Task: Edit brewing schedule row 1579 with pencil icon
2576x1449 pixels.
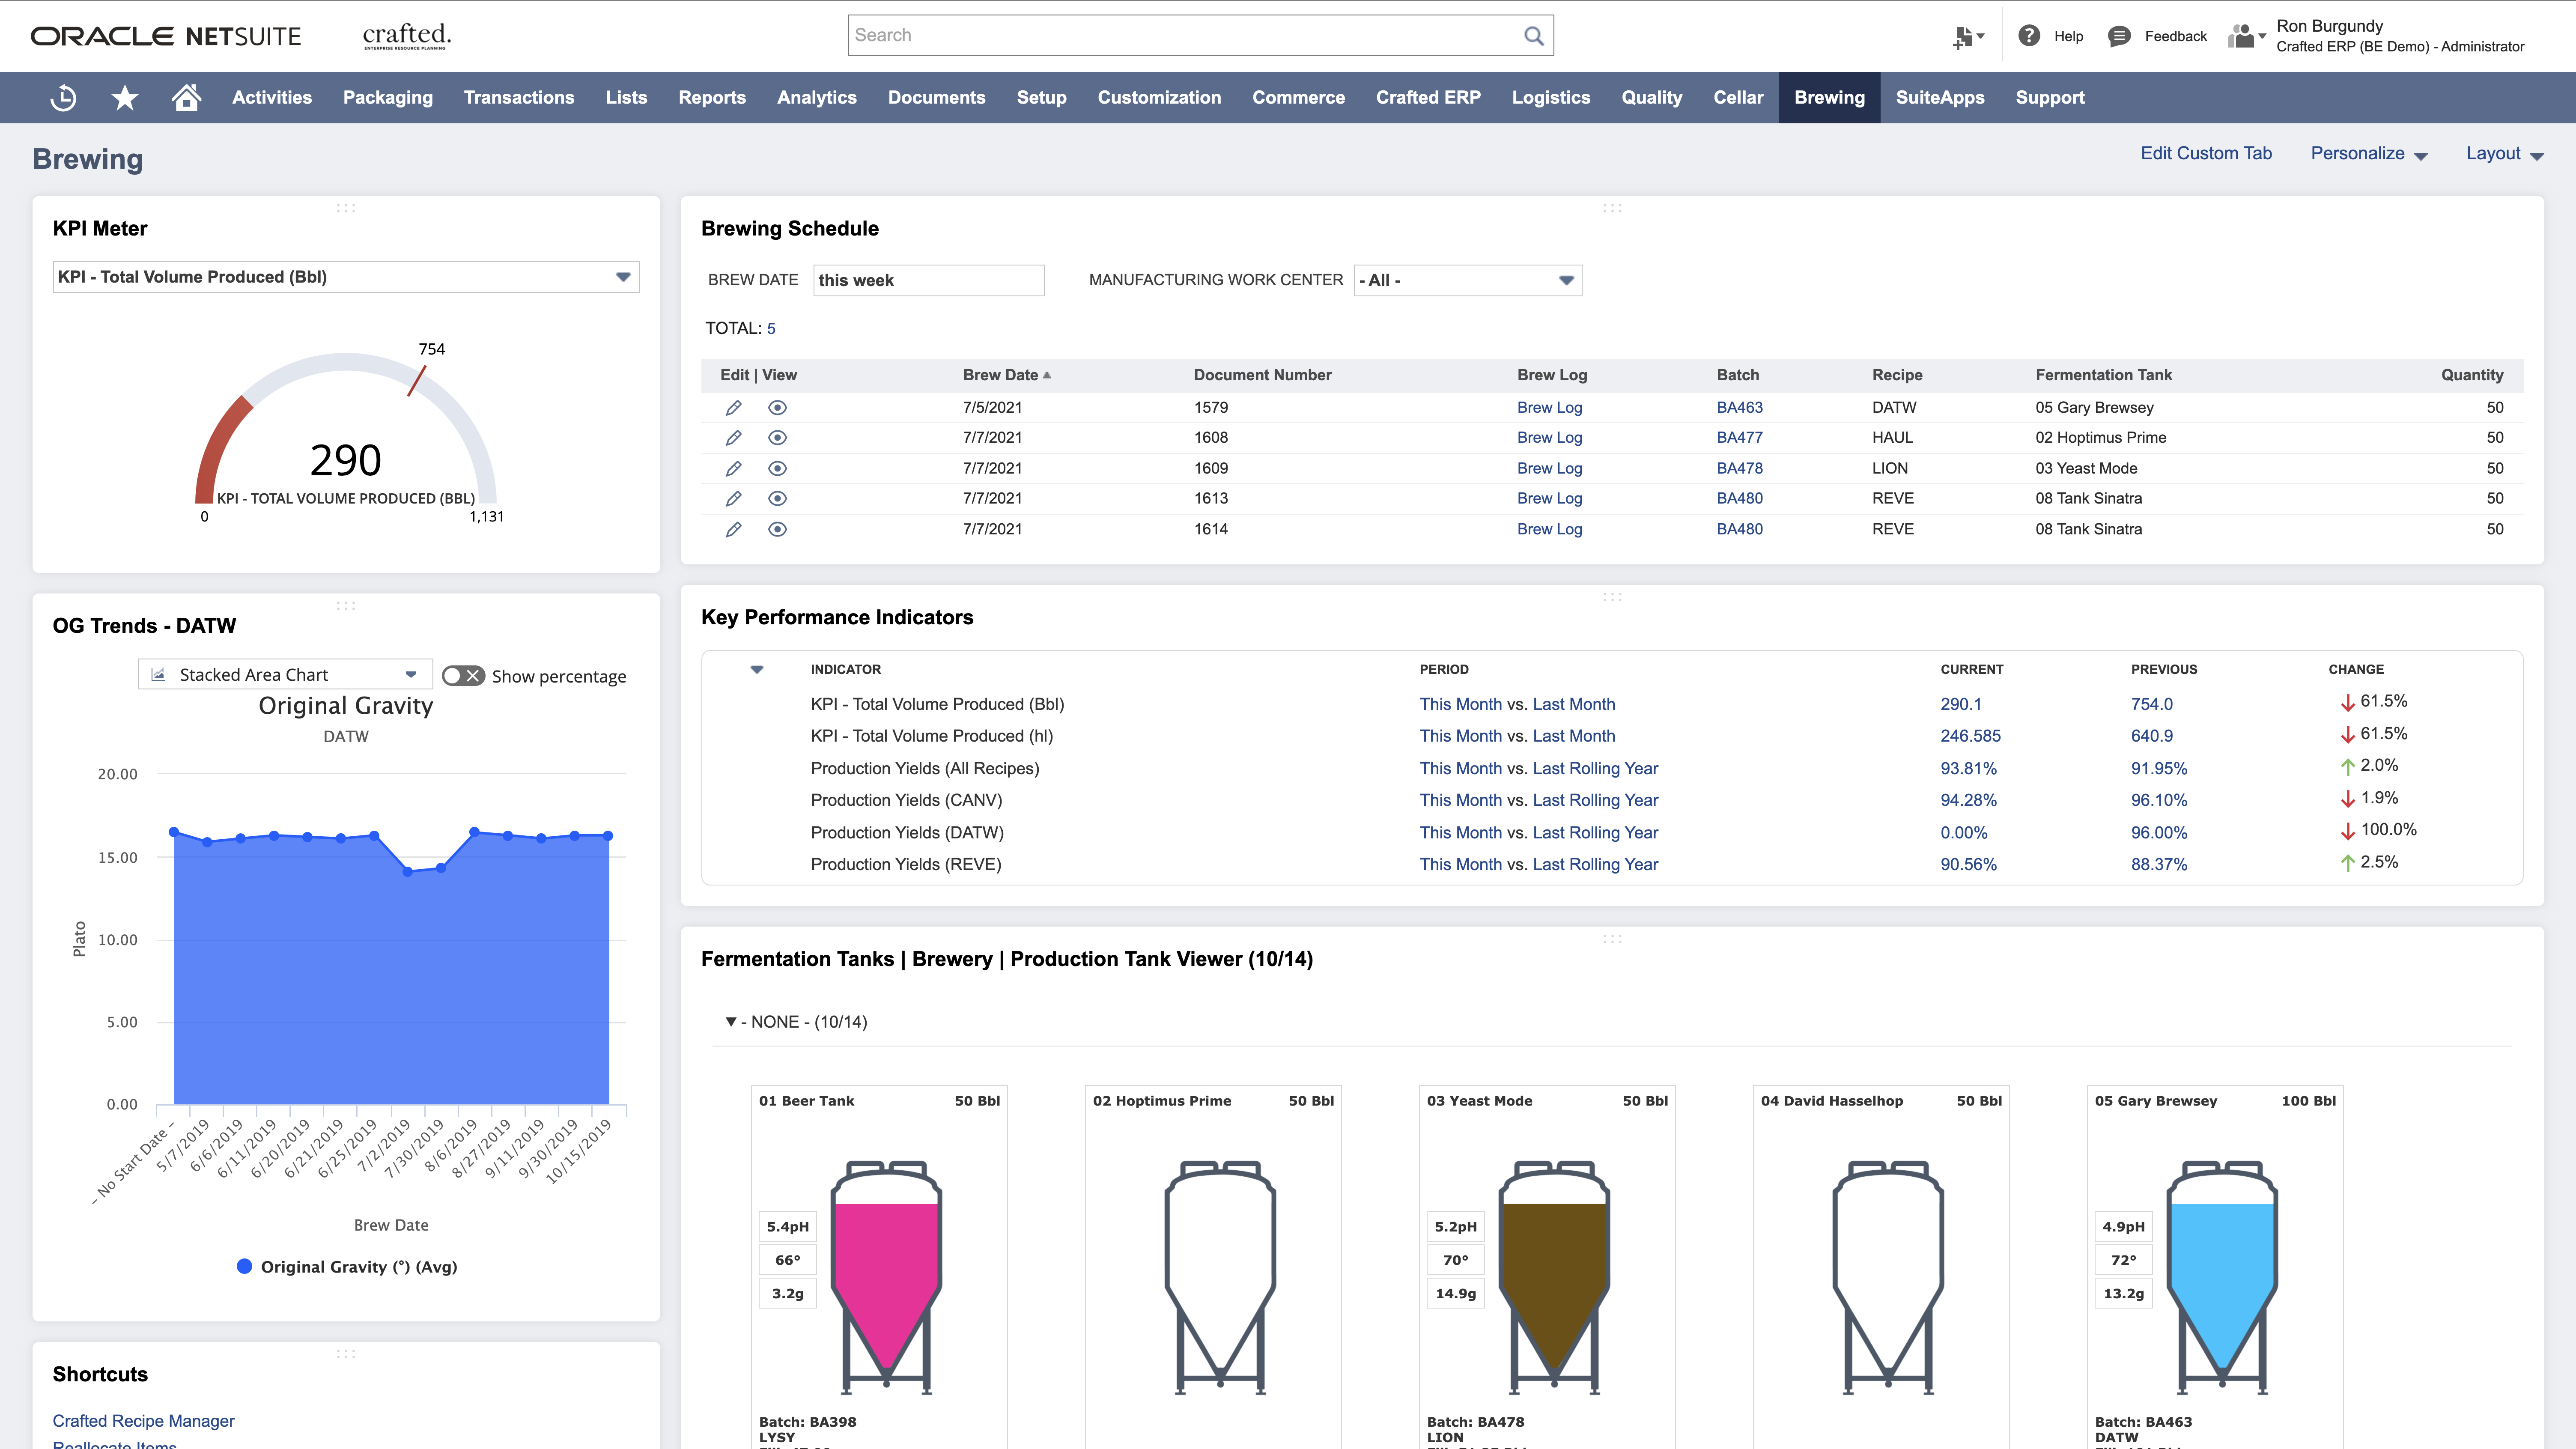Action: 734,407
